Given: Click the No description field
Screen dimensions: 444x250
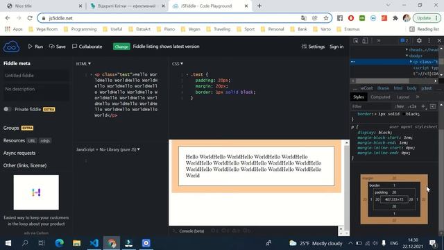Looking at the screenshot, I should pyautogui.click(x=36, y=92).
